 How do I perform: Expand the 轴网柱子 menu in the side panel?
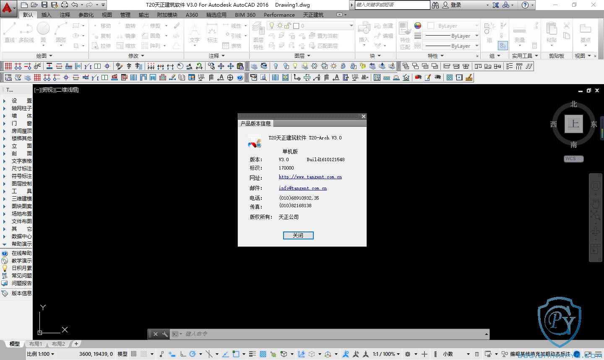[x=17, y=108]
